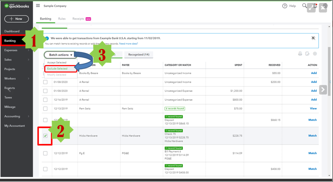This screenshot has width=333, height=182.
Task: Click the page vertical scrollbar
Action: tap(329, 71)
